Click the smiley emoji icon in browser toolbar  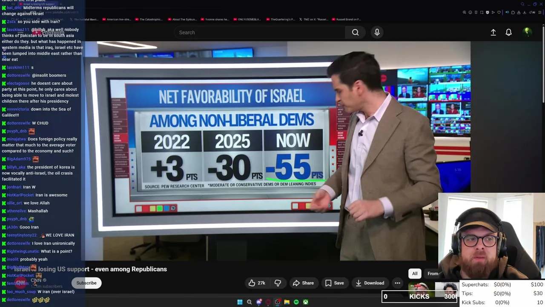tap(470, 12)
